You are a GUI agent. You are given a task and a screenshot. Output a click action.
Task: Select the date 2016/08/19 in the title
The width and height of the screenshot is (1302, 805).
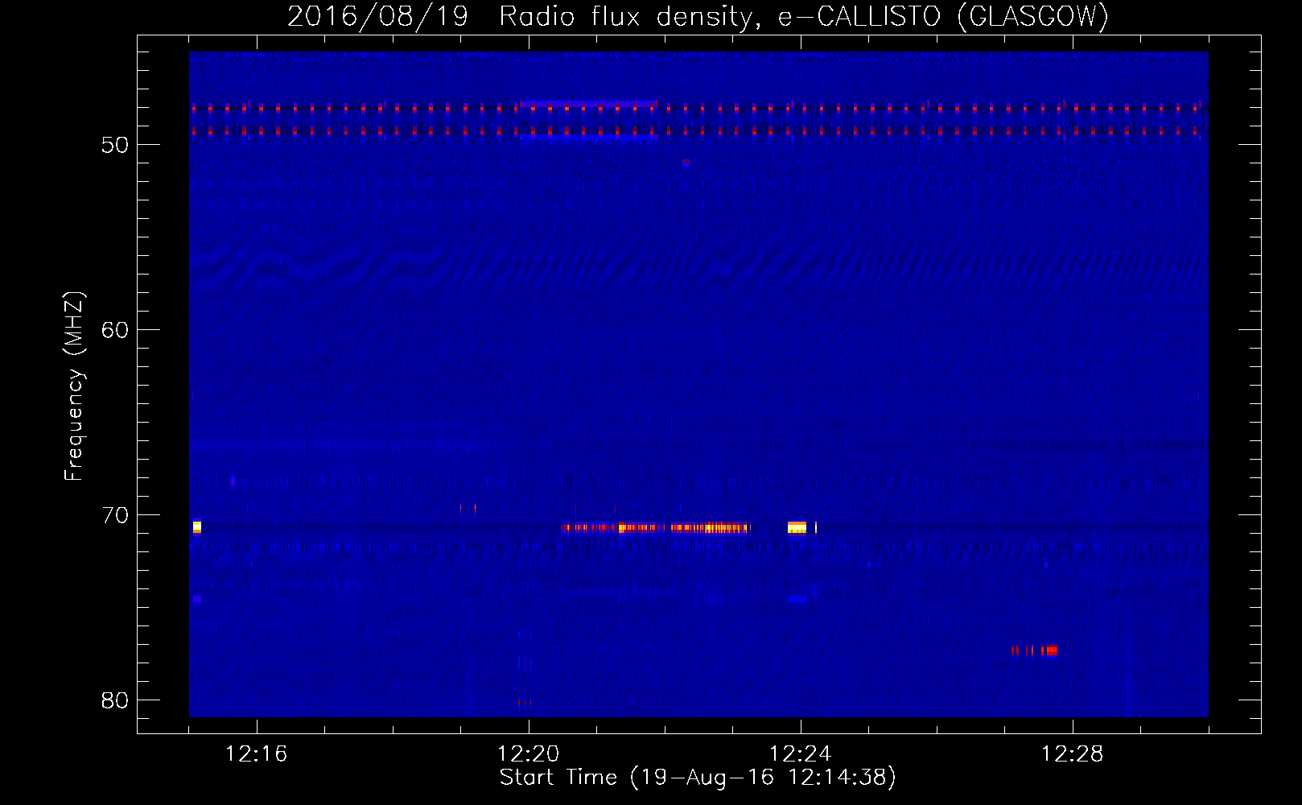[x=377, y=16]
